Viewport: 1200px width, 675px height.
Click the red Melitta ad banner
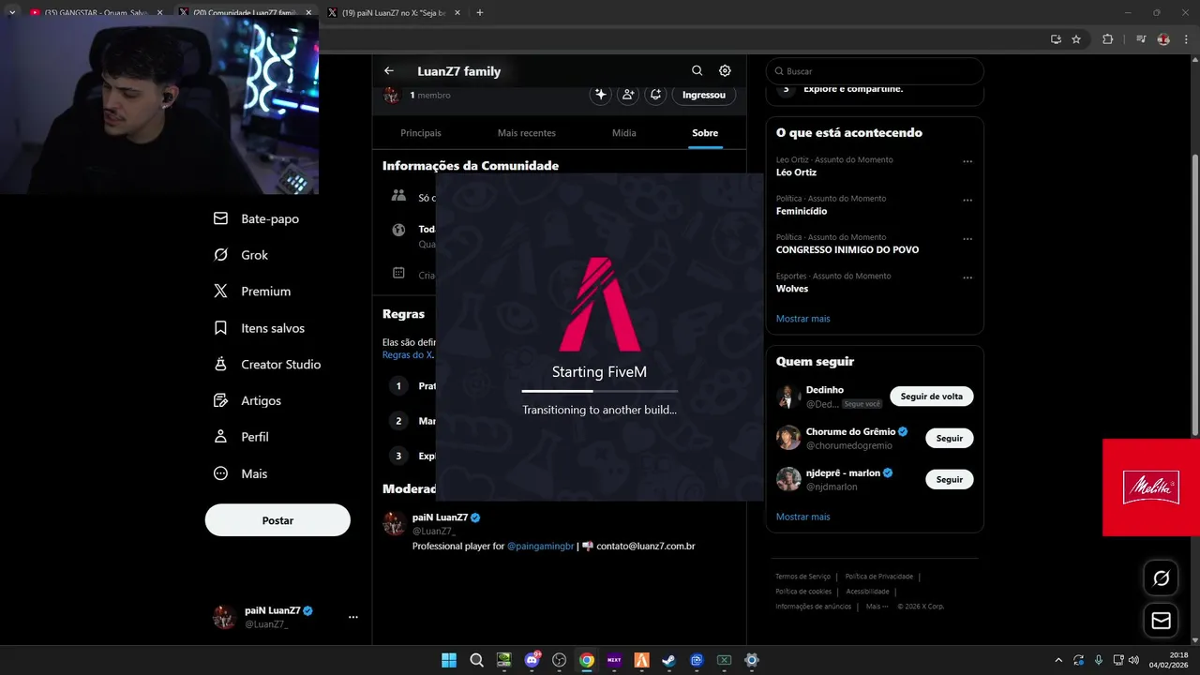1151,487
